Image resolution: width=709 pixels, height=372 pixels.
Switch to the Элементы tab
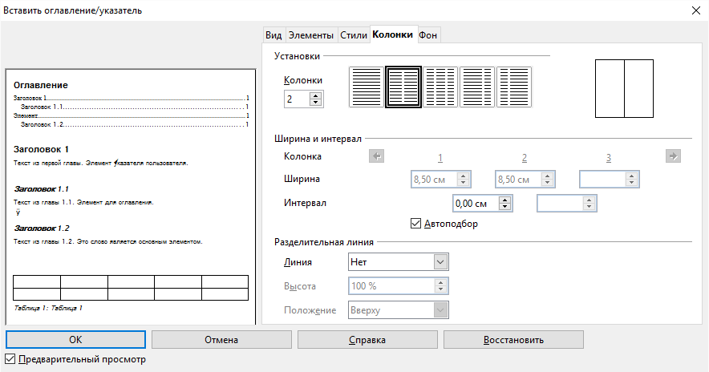[x=311, y=34]
